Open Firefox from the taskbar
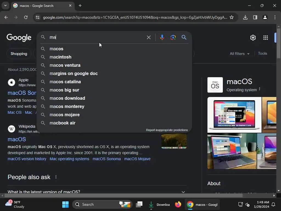Screen dimensions: 281x211 (x=178, y=204)
